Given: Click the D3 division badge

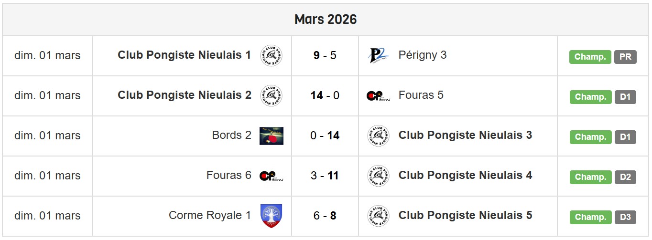Looking at the screenshot, I should 625,218.
